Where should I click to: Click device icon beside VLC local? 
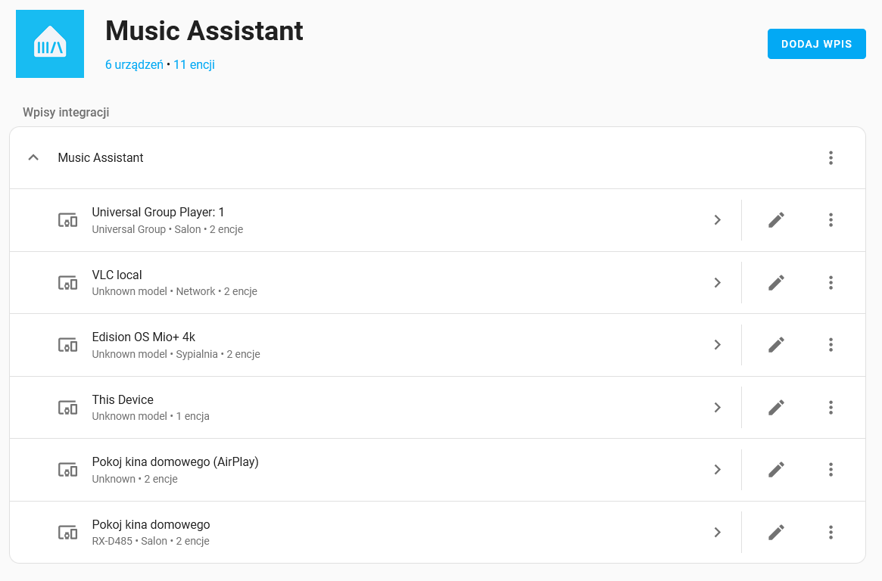[68, 283]
